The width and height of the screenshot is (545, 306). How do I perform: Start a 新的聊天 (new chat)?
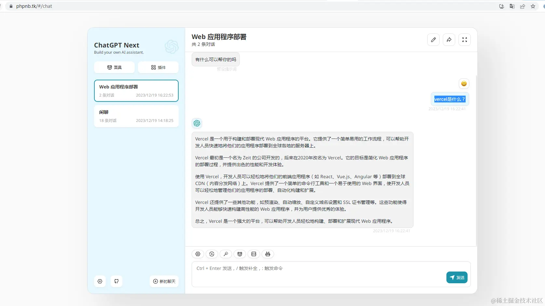pos(164,281)
